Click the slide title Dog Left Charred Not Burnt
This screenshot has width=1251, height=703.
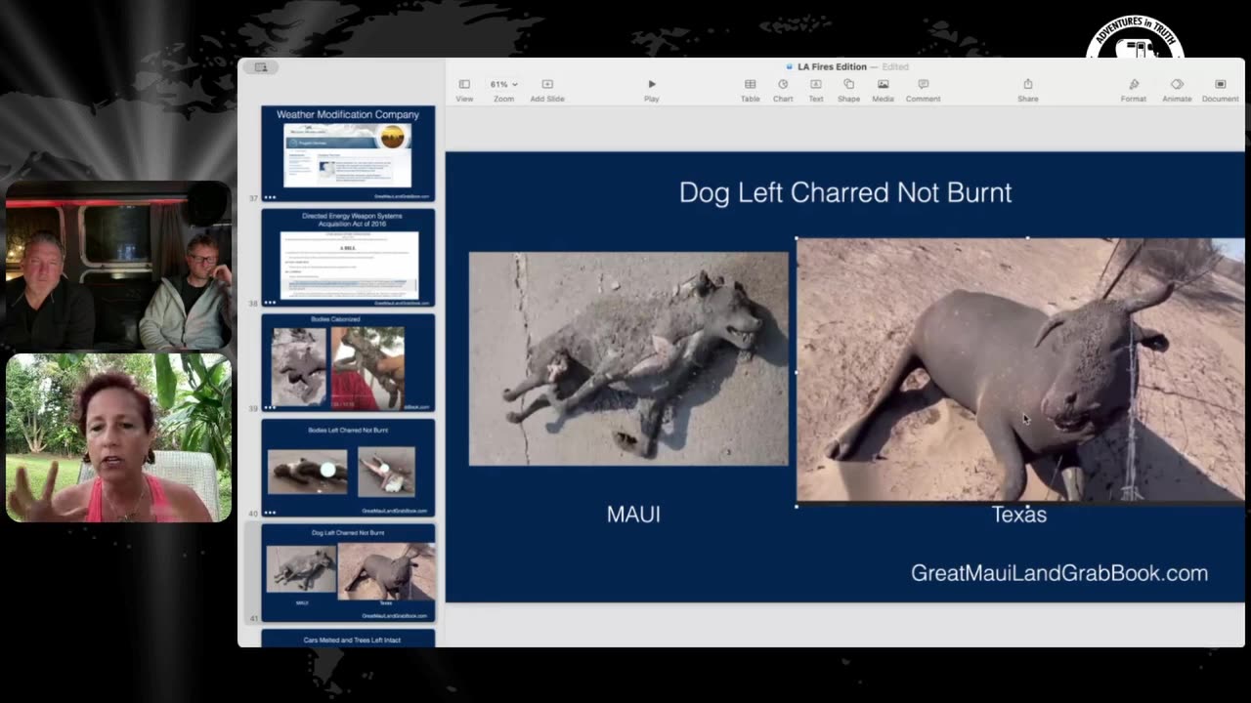[845, 192]
